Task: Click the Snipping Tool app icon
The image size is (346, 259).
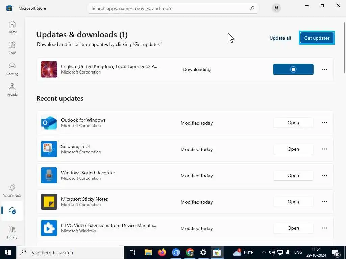Action: tap(49, 149)
